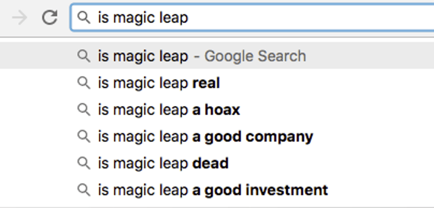Image resolution: width=434 pixels, height=208 pixels.
Task: Pick the 'is magic leap a hoax' suggestion
Action: pos(169,110)
